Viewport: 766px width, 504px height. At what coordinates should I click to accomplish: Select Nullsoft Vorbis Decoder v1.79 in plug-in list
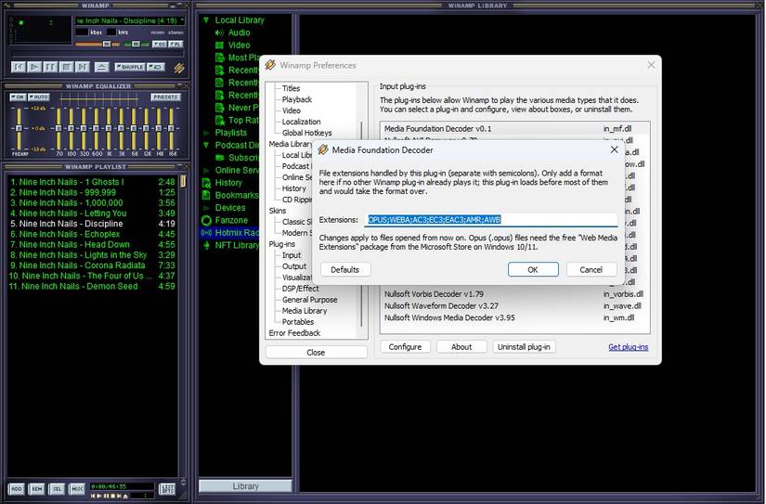(x=515, y=294)
